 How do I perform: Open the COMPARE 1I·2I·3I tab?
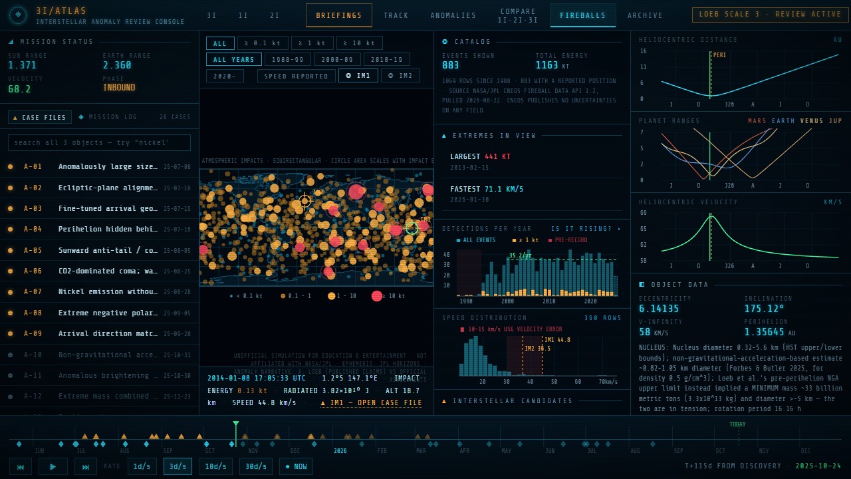pos(518,15)
